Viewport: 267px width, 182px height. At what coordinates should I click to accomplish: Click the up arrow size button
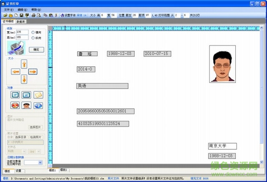(24, 64)
